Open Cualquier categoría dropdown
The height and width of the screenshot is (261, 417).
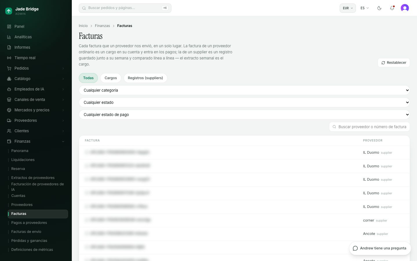(x=244, y=90)
